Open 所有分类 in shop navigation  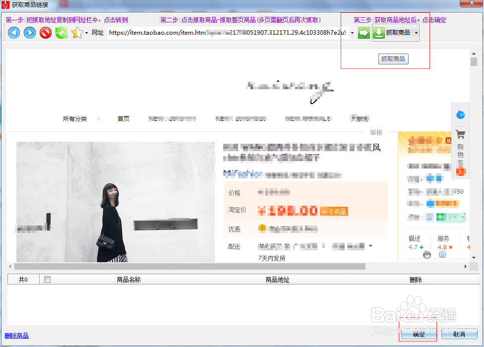pos(75,119)
